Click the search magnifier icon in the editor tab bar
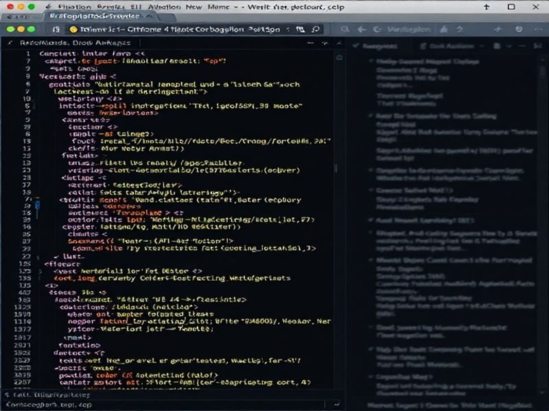Image resolution: width=549 pixels, height=411 pixels. coord(316,29)
